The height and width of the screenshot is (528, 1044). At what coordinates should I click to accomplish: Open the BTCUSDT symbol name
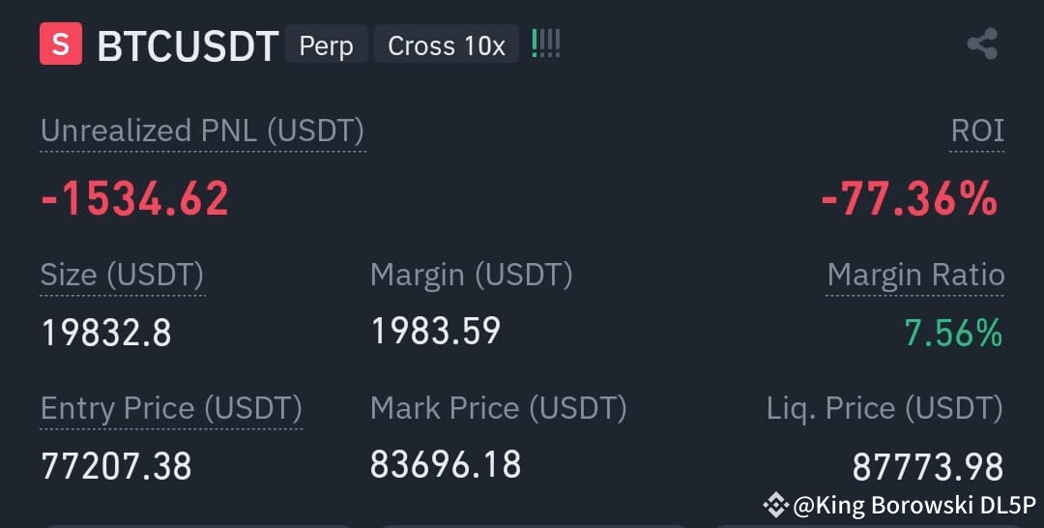click(x=188, y=46)
